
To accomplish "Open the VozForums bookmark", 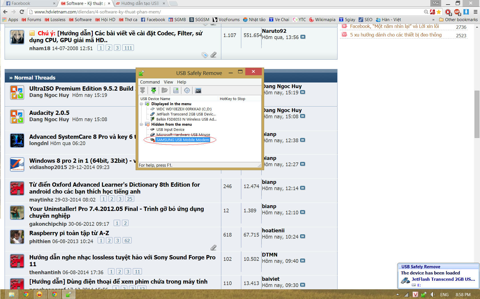I will pyautogui.click(x=226, y=20).
